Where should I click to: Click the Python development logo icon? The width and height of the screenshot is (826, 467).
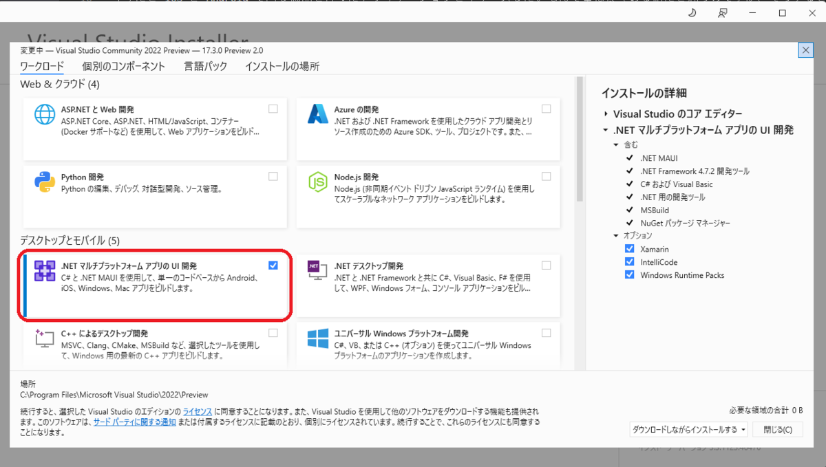(45, 182)
